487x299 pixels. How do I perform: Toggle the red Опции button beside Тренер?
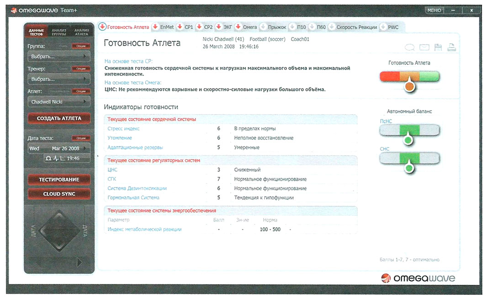click(81, 69)
